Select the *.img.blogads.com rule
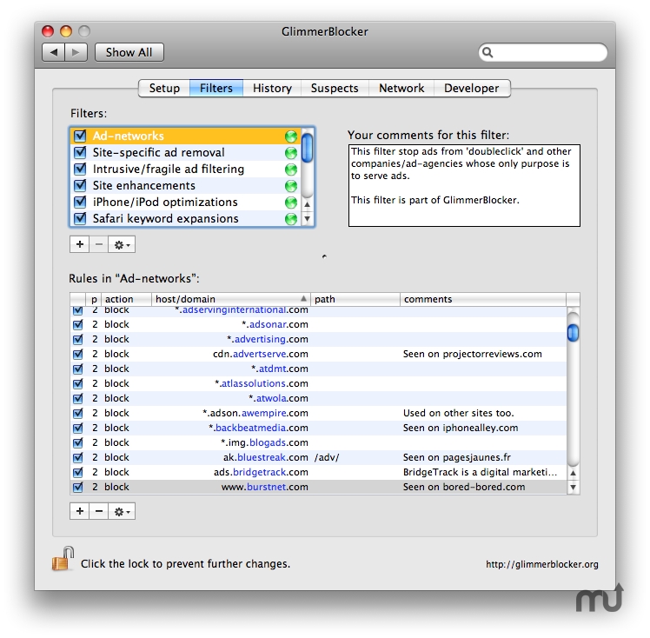 point(318,442)
